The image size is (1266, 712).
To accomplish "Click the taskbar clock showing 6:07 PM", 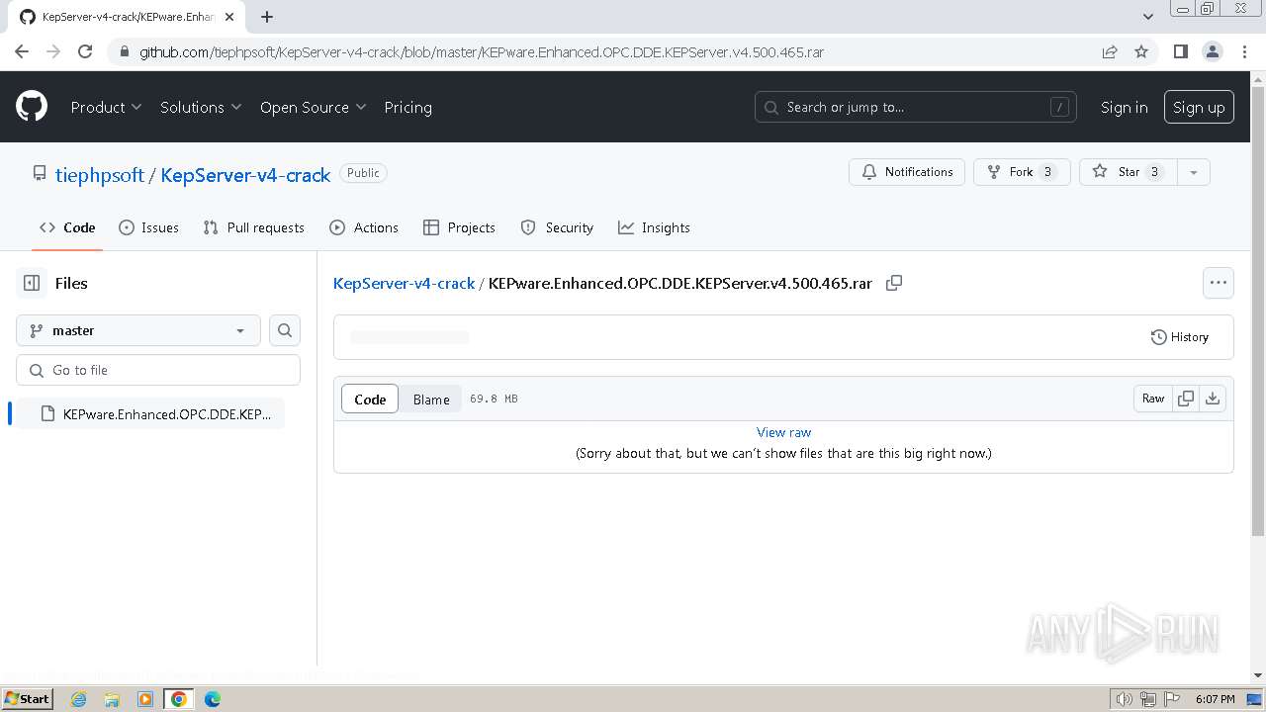I will click(1216, 699).
